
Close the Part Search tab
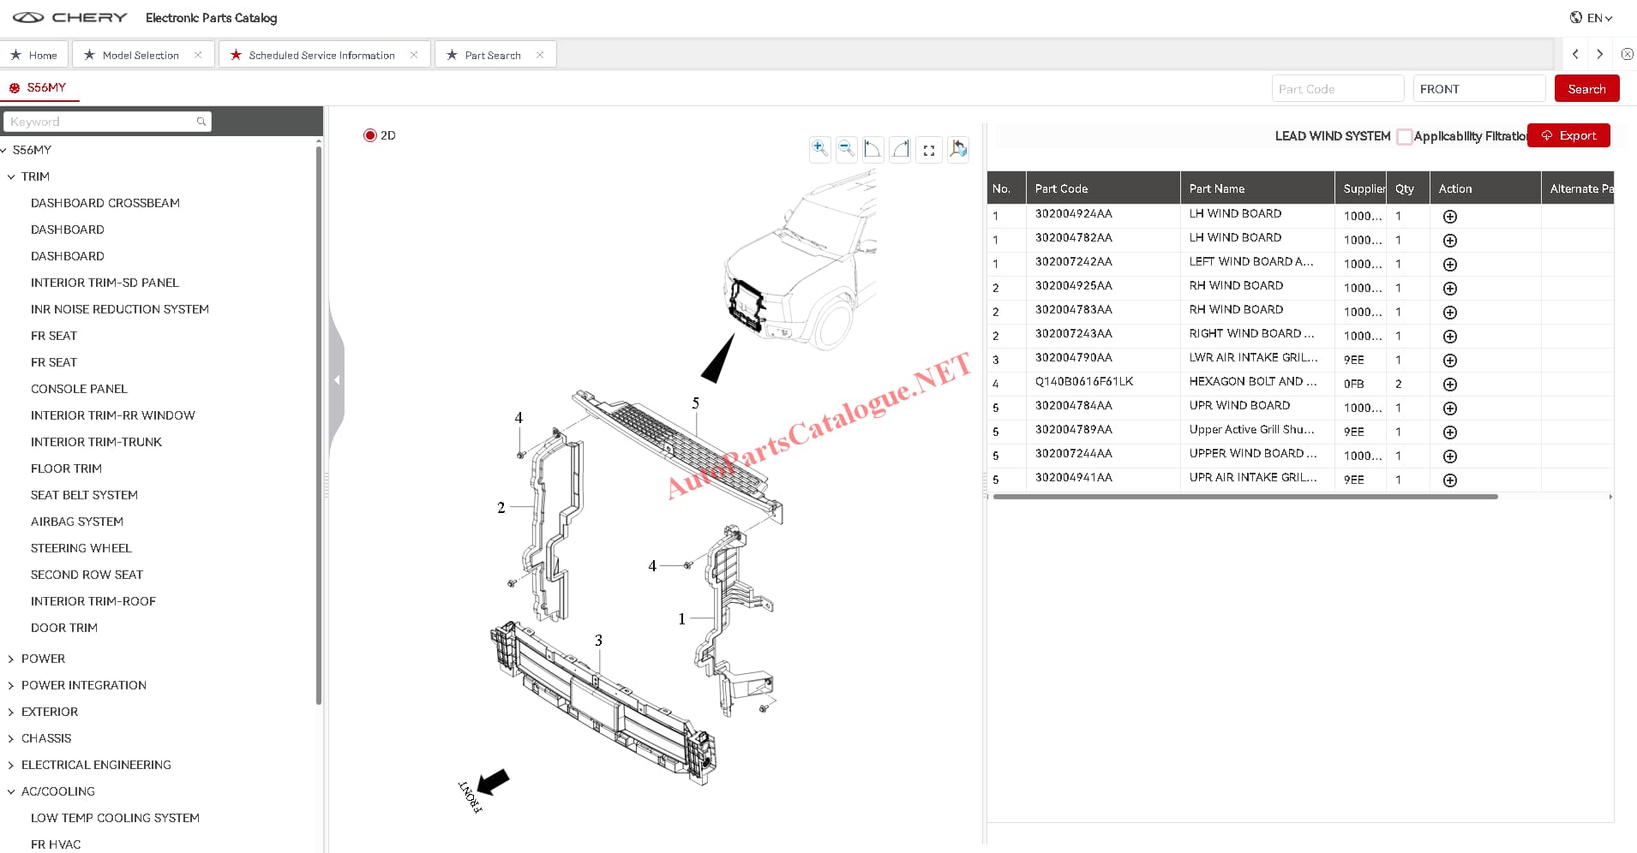pyautogui.click(x=540, y=55)
